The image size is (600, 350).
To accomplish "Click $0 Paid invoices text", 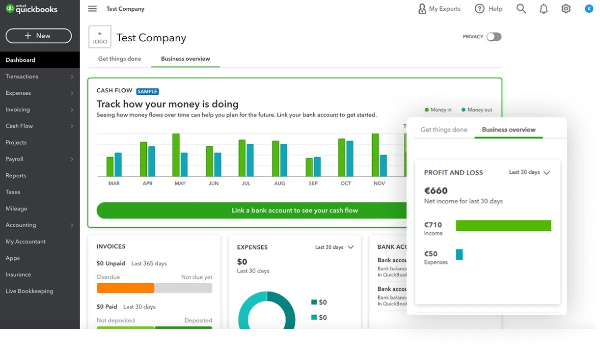I will pyautogui.click(x=107, y=306).
